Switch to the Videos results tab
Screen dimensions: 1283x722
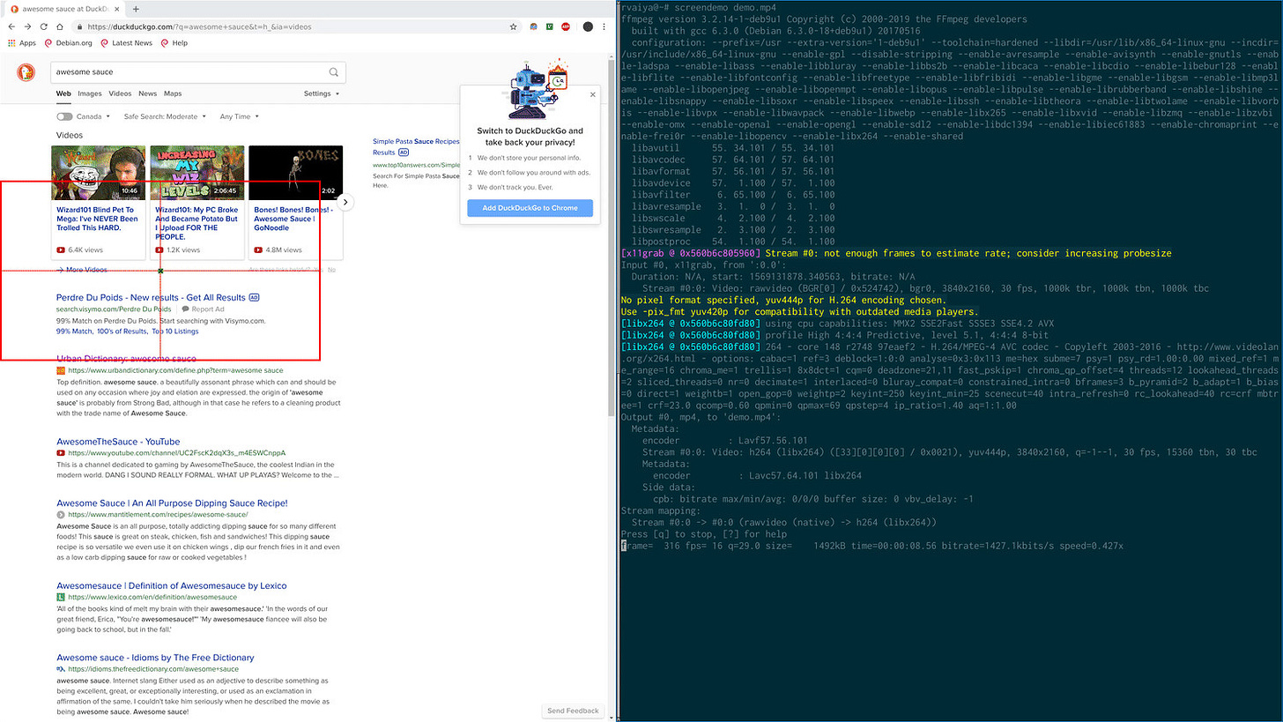pos(120,93)
